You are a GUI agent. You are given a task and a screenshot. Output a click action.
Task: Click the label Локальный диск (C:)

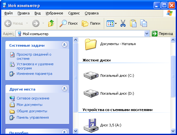(117, 75)
